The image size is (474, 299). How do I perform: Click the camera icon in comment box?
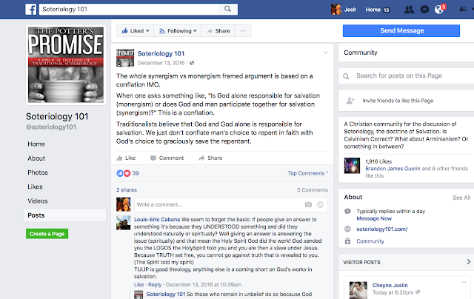pos(308,205)
